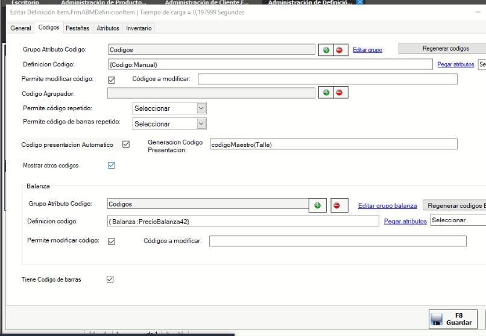Click green add icon in Balanza section
The image size is (486, 336).
click(x=317, y=205)
